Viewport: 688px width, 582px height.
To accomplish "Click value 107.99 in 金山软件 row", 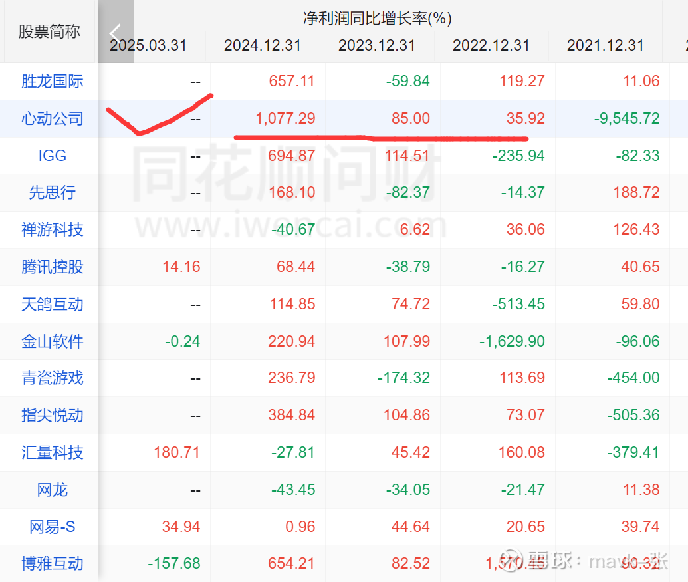I will tap(407, 341).
